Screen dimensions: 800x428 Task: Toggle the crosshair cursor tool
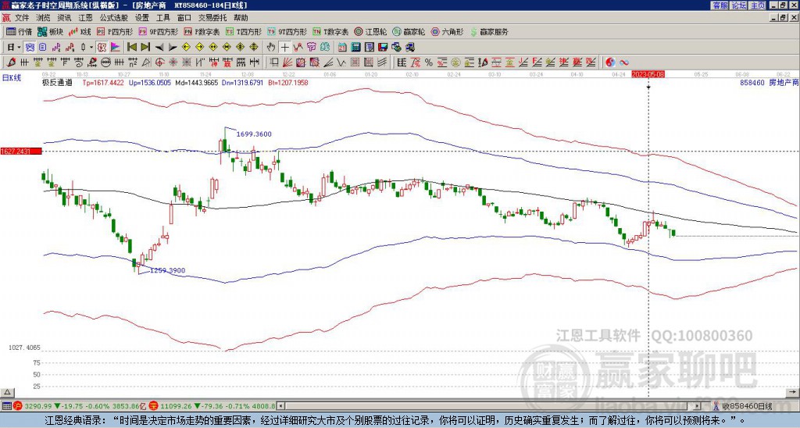tap(284, 48)
